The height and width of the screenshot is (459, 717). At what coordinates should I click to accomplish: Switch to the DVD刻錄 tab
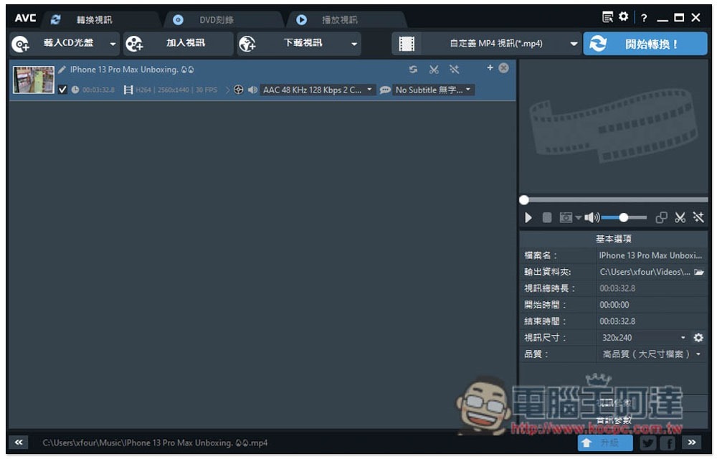216,19
